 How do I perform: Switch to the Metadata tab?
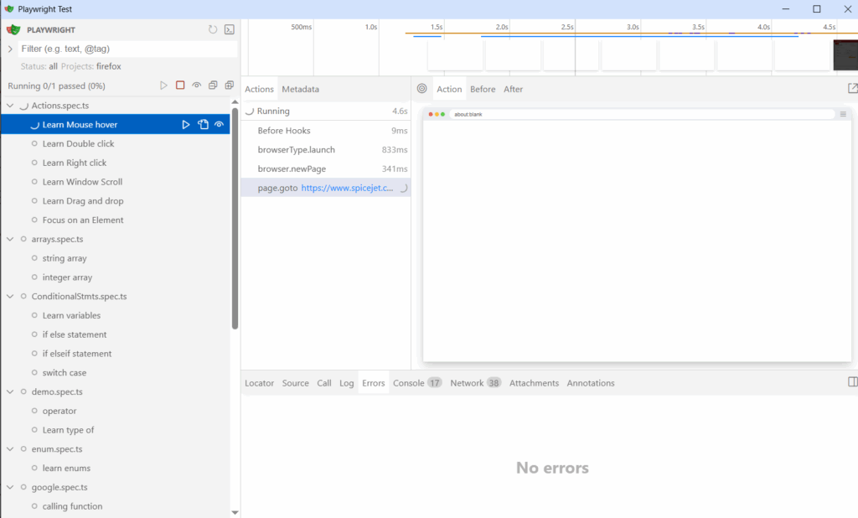pos(300,88)
